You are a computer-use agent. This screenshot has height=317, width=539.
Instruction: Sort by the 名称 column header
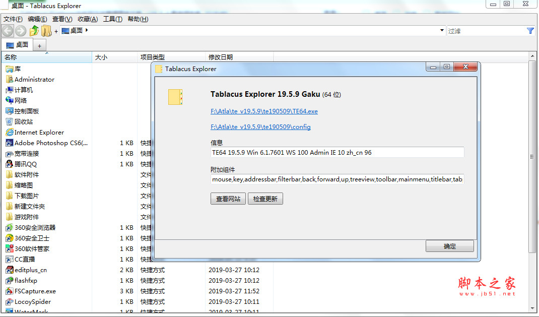click(x=47, y=57)
